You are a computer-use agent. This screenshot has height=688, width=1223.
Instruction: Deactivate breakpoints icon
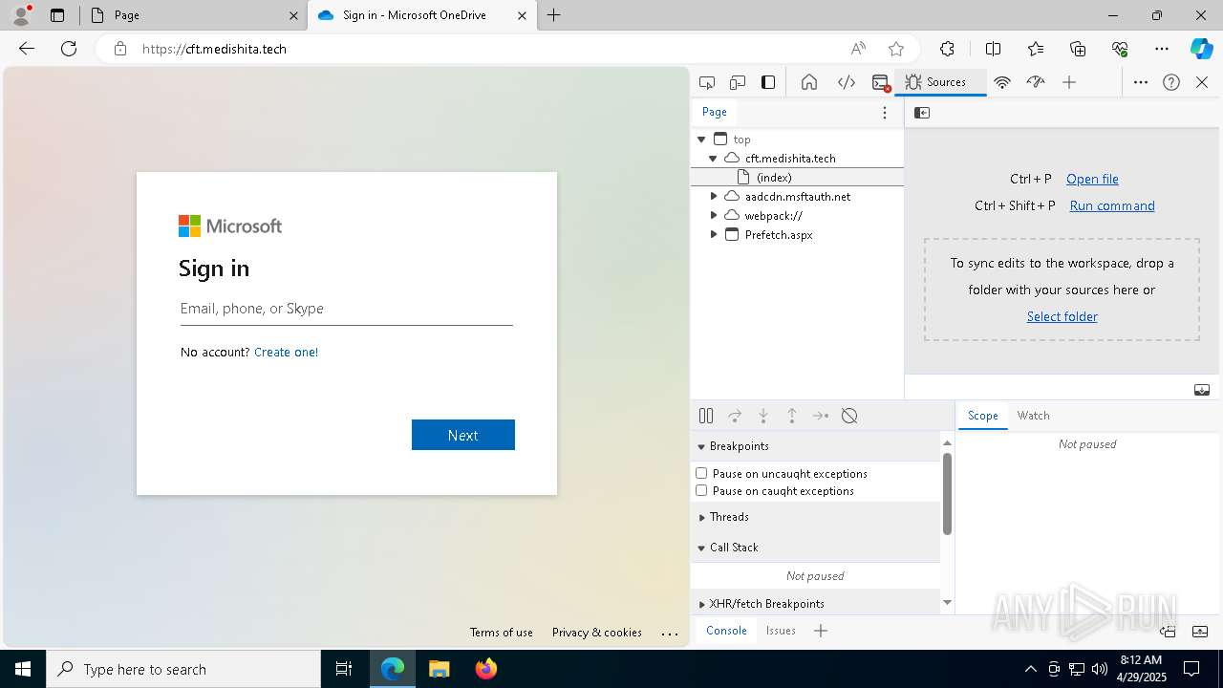click(849, 416)
